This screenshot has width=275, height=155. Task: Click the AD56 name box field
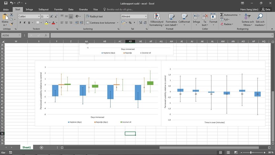click(x=10, y=35)
